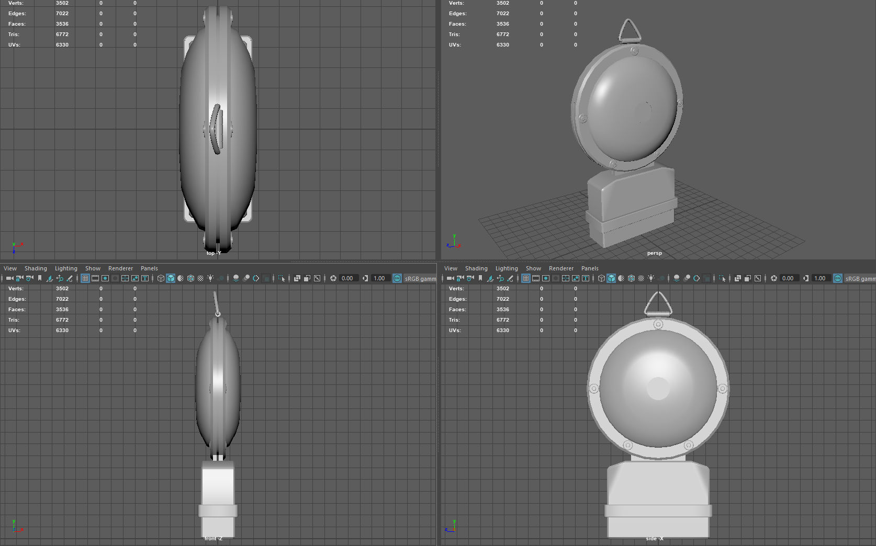
Task: Click Isolate Select in front-Z panel toolbar
Action: point(282,278)
